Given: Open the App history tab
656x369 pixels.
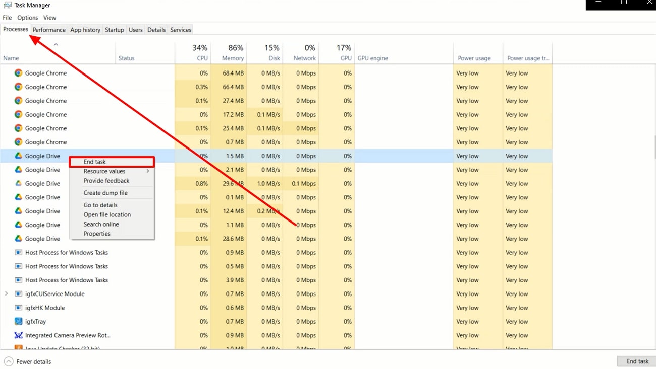Looking at the screenshot, I should tap(85, 30).
